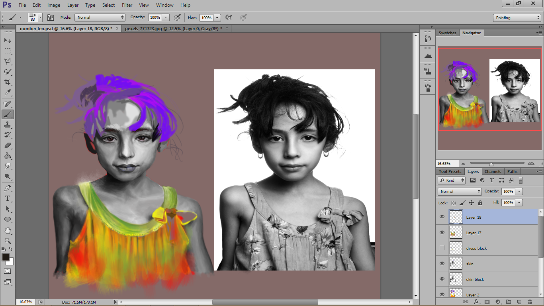This screenshot has height=306, width=544.
Task: Open the layer Fill slider arrow
Action: [x=519, y=203]
